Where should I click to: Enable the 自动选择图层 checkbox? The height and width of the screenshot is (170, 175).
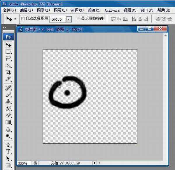coord(23,19)
